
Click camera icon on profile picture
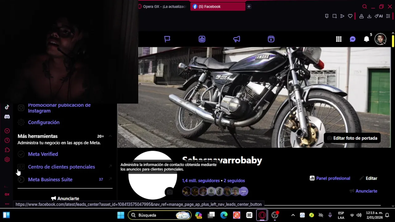tap(170, 192)
